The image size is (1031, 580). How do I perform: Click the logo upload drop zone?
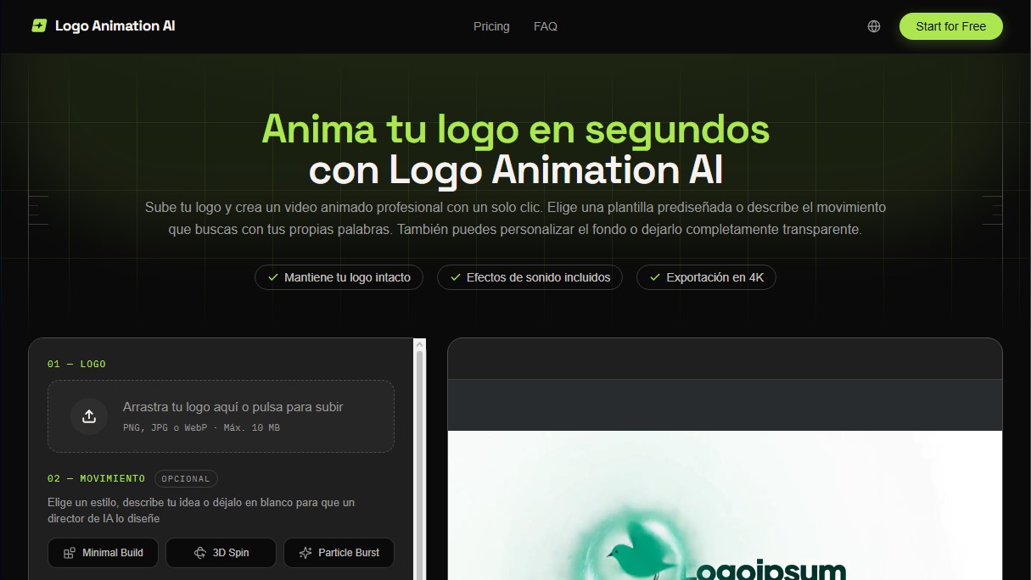[221, 416]
